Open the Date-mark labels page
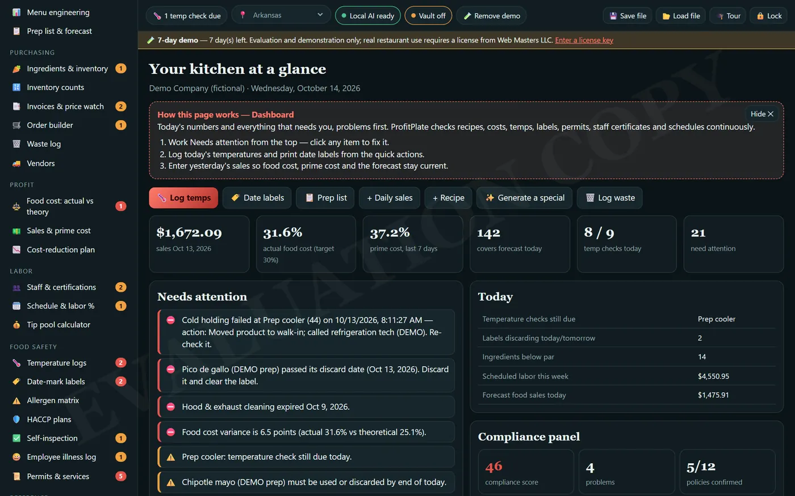 [x=69, y=381]
